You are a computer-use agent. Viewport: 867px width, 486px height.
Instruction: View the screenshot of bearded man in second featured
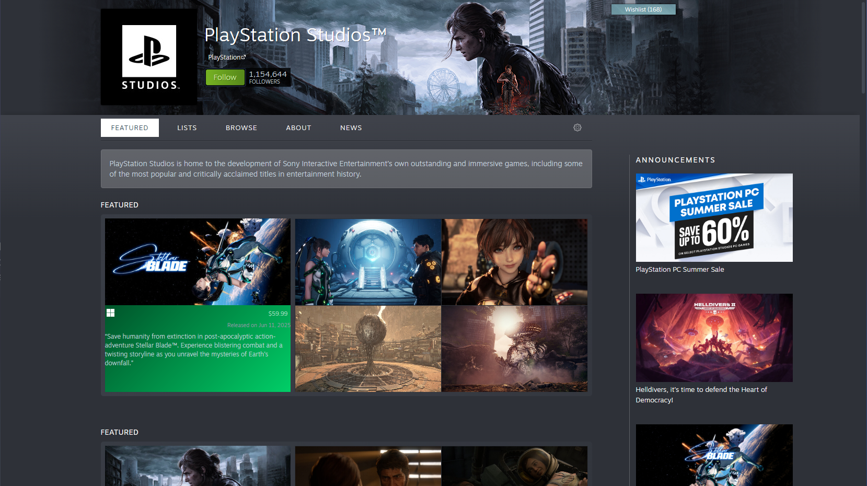click(368, 466)
